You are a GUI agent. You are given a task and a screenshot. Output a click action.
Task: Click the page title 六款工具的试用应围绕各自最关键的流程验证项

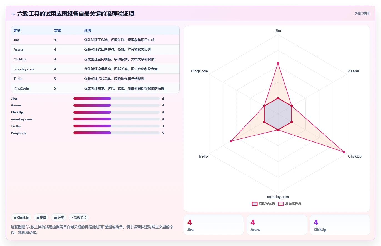(x=76, y=14)
